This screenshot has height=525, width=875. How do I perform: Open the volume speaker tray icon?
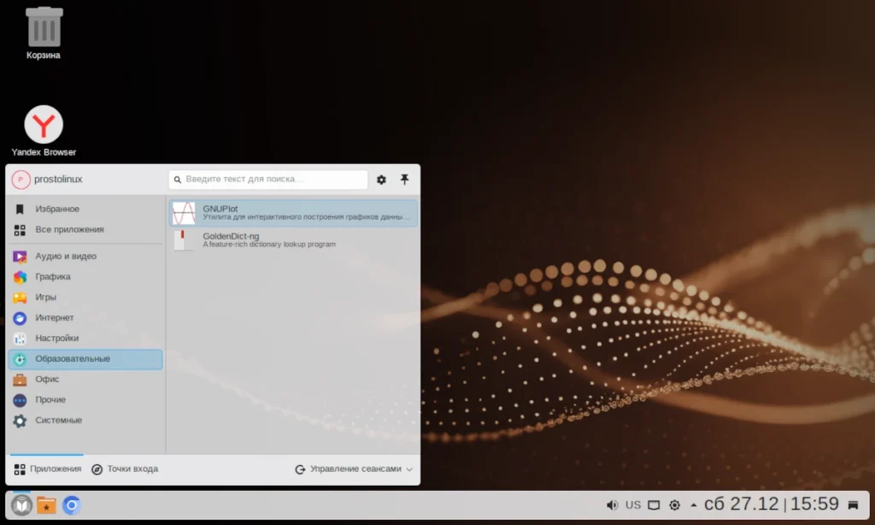pos(612,504)
